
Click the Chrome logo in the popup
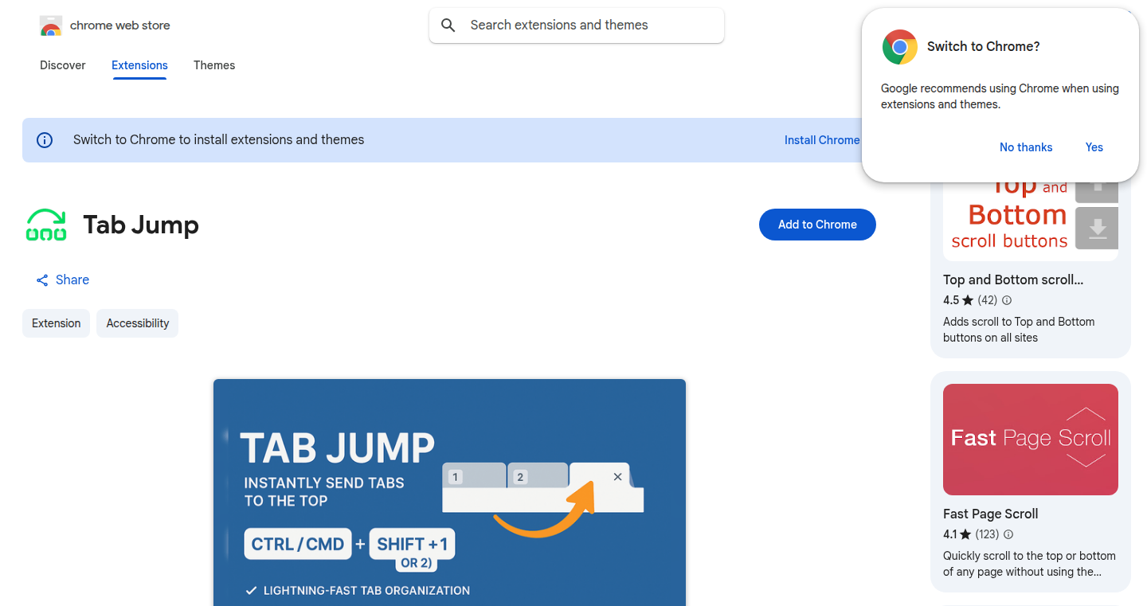coord(900,47)
